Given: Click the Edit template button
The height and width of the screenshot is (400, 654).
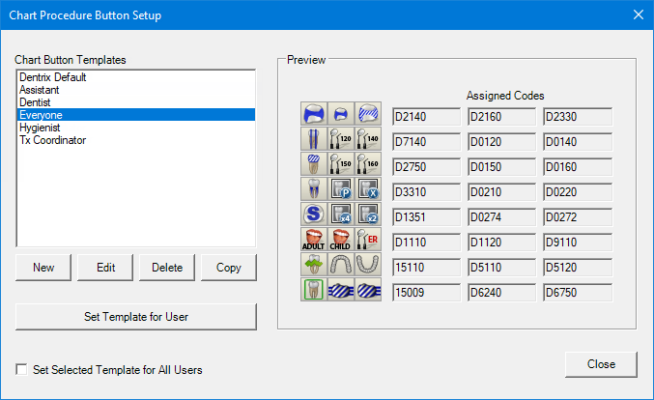Looking at the screenshot, I should tap(105, 268).
